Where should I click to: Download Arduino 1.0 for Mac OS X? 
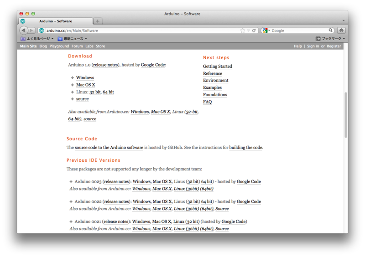[85, 85]
